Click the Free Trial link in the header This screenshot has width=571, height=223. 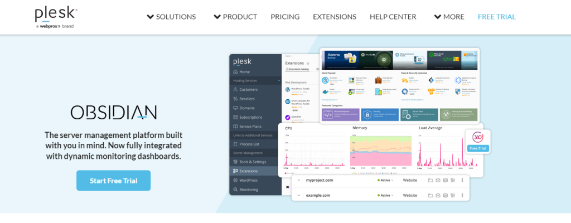[x=497, y=17]
